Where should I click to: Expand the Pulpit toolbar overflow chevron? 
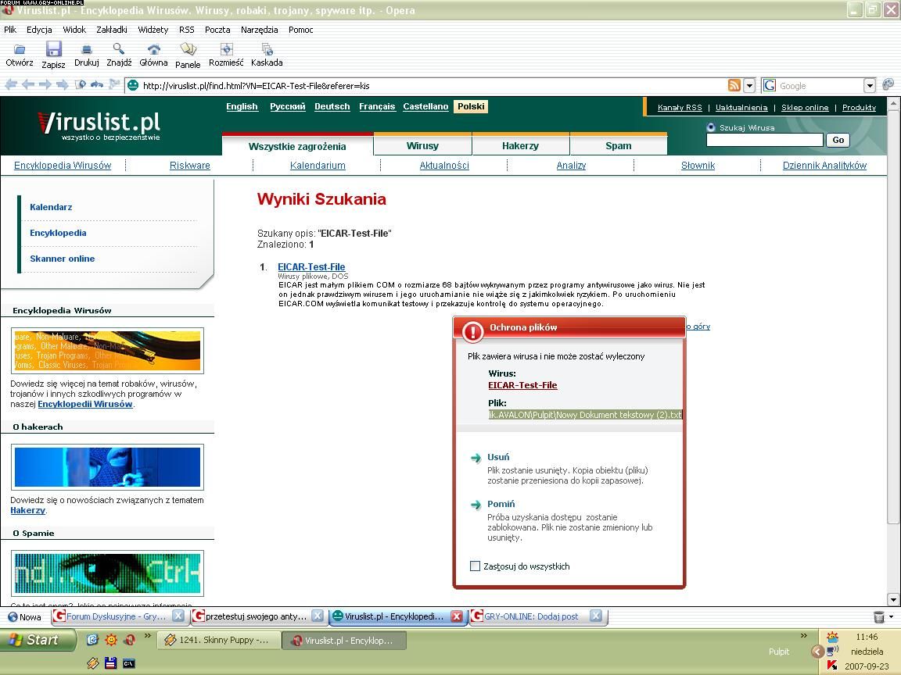[804, 635]
